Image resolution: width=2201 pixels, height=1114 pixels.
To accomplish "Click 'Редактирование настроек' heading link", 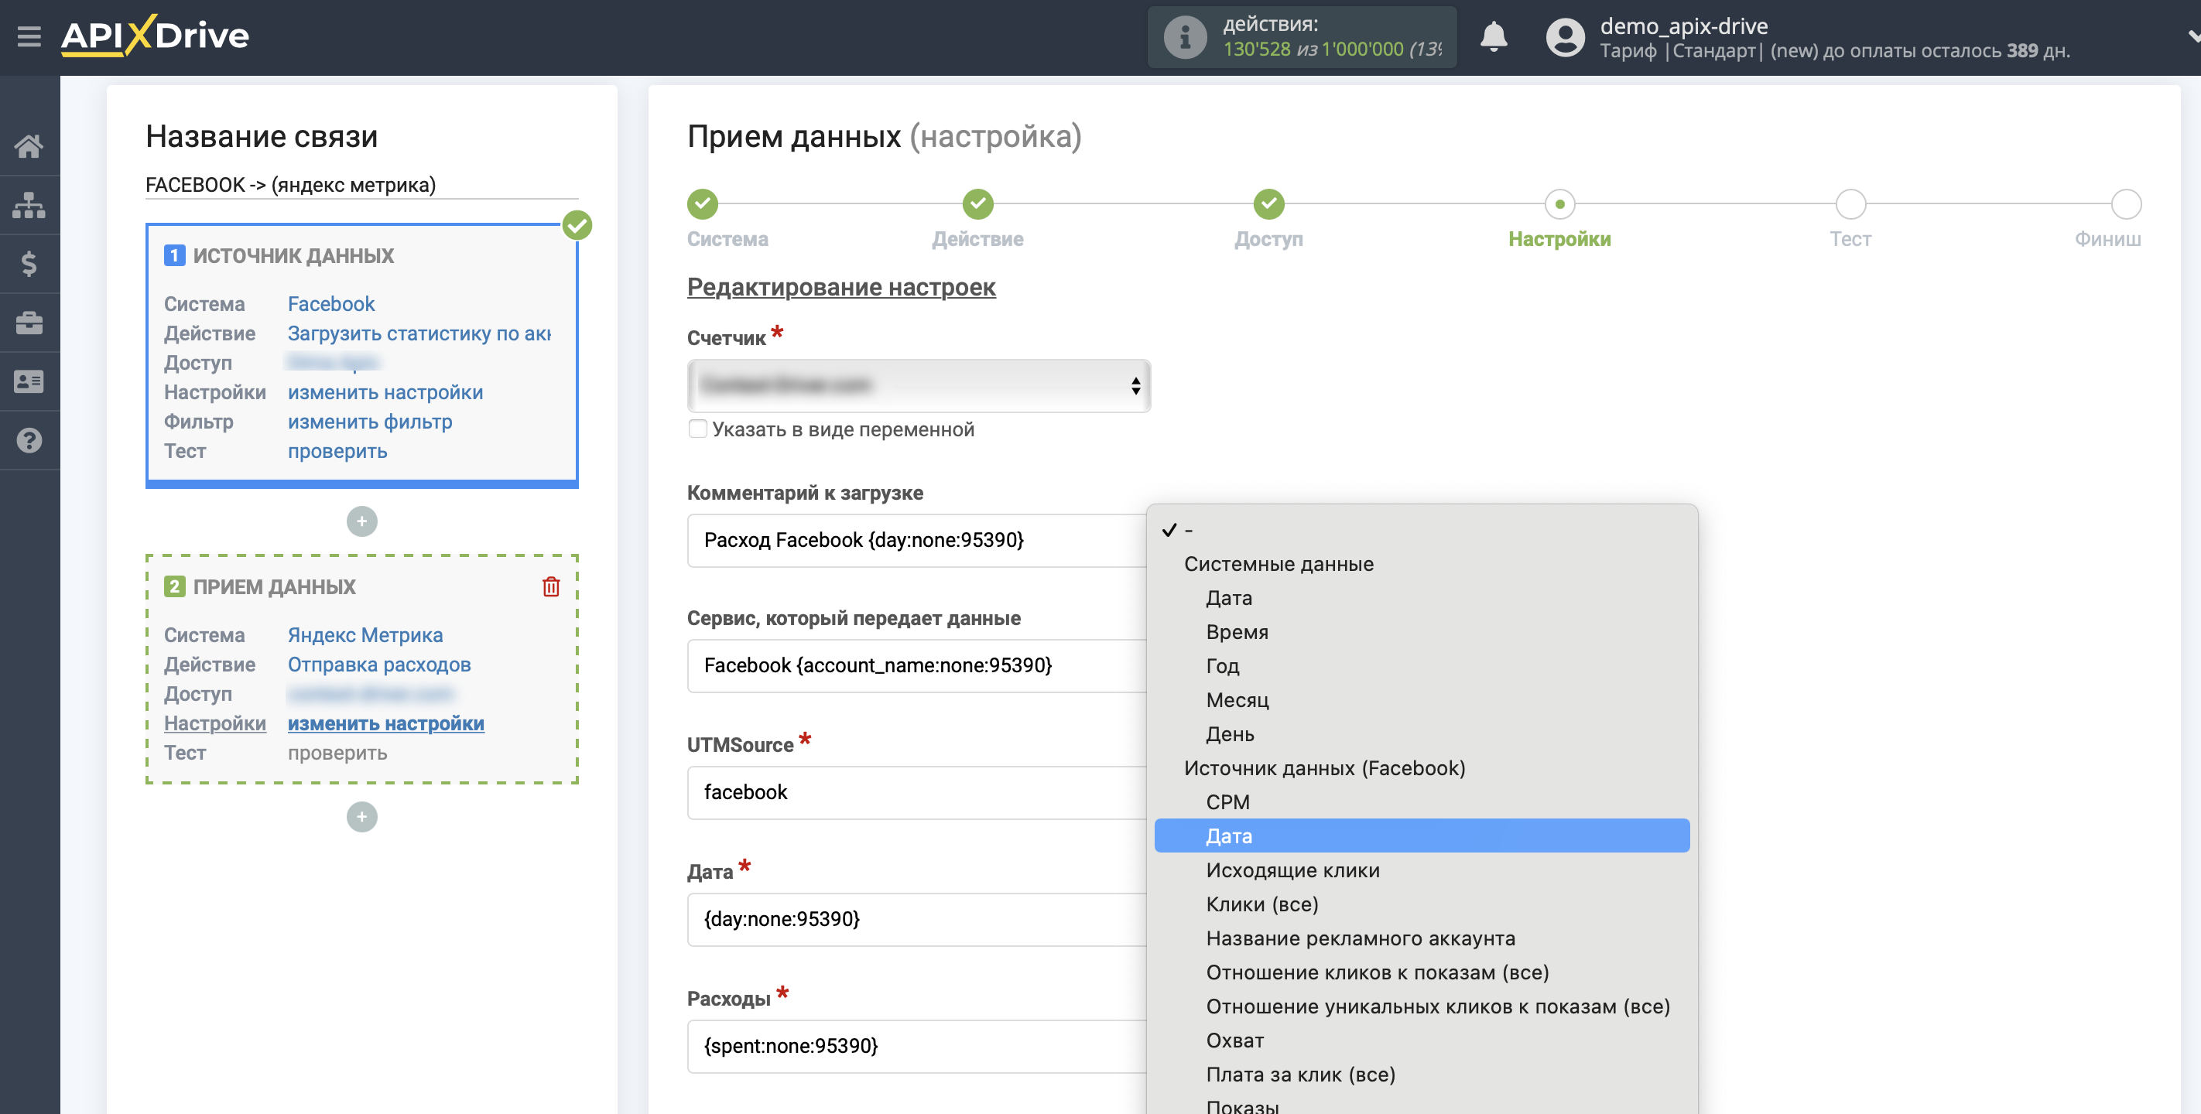I will [840, 287].
